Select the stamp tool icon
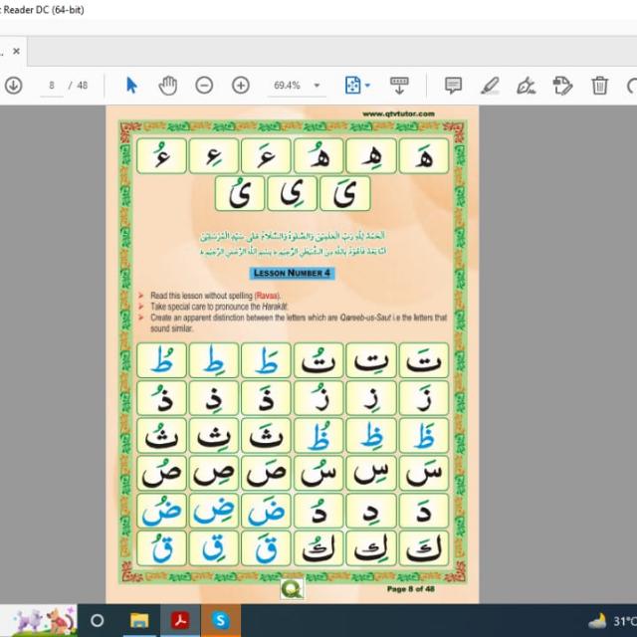 [x=562, y=86]
